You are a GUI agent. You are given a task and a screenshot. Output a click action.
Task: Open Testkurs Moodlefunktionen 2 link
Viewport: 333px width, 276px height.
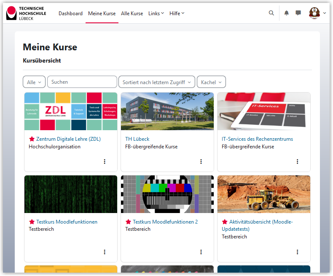pyautogui.click(x=165, y=222)
